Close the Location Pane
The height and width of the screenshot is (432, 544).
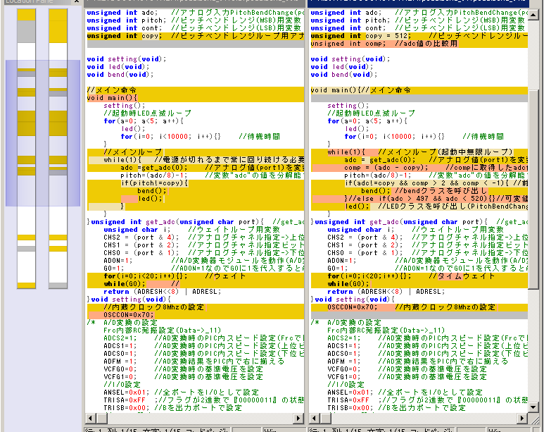tap(77, 1)
